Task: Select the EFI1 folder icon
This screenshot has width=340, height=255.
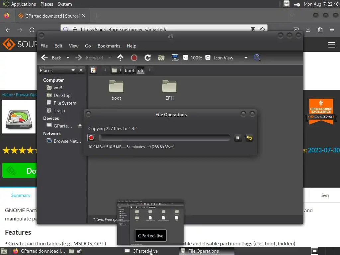Action: [x=169, y=90]
